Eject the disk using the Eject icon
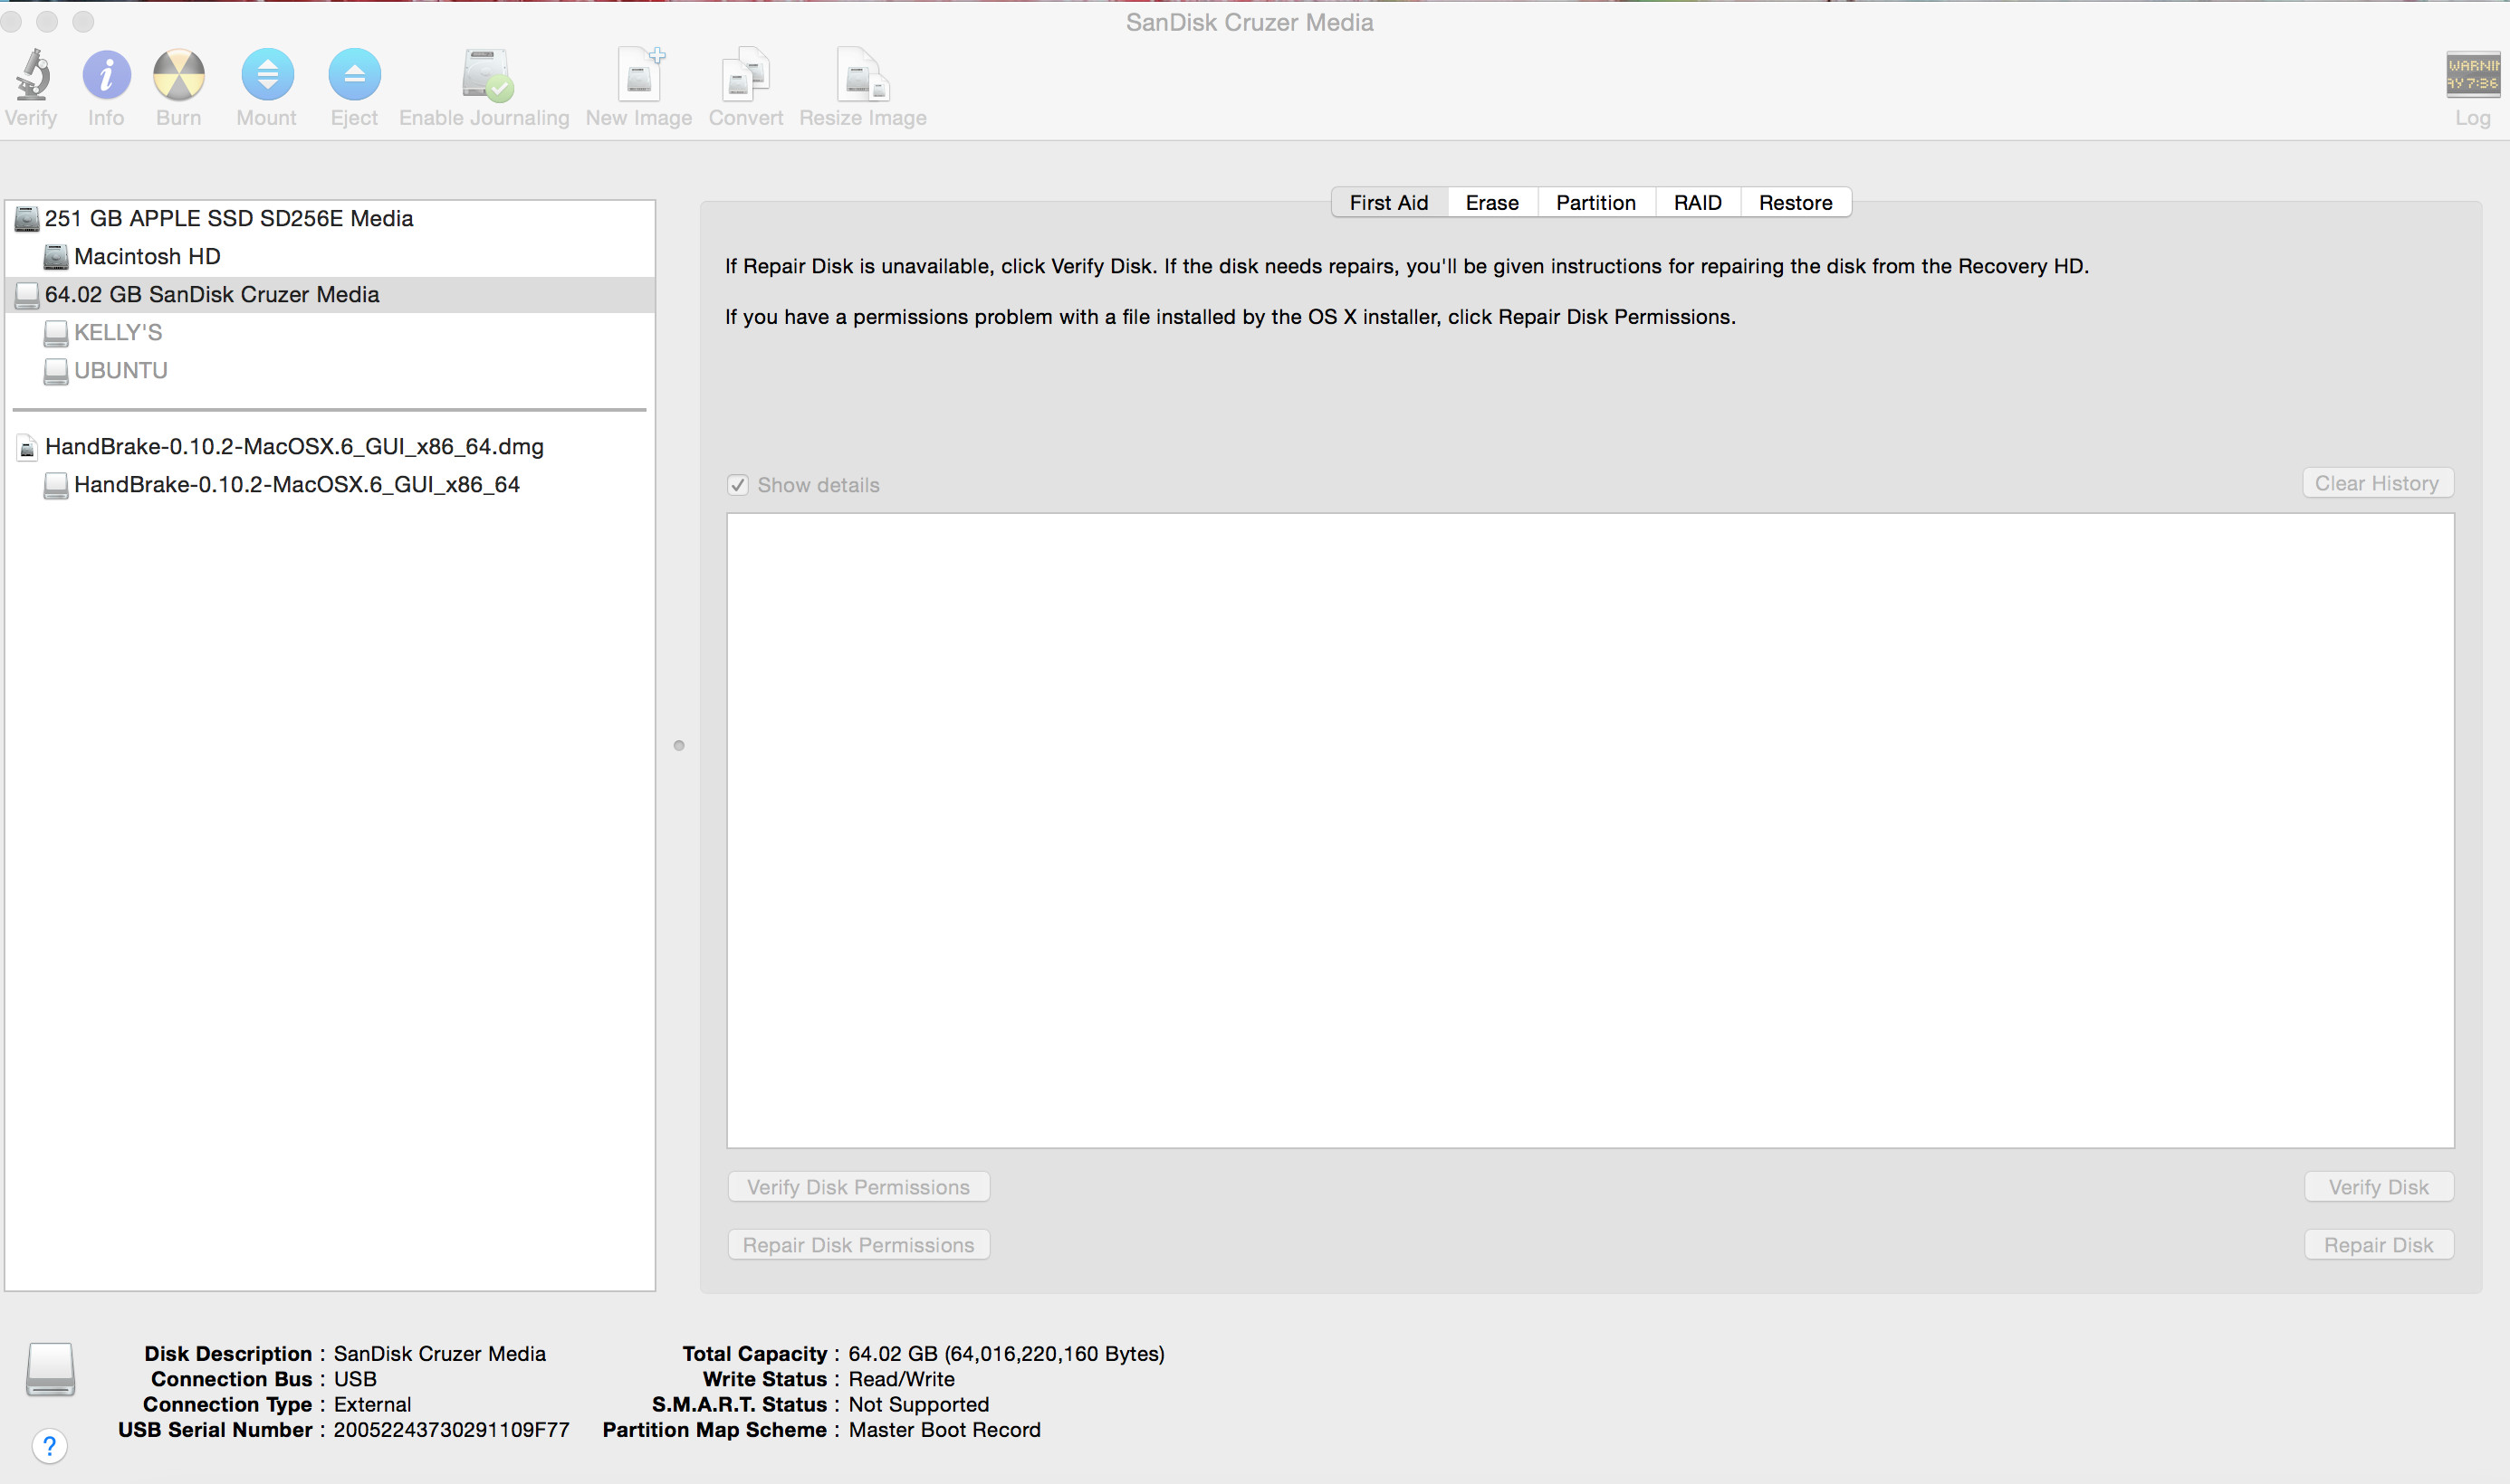Image resolution: width=2510 pixels, height=1484 pixels. click(354, 75)
